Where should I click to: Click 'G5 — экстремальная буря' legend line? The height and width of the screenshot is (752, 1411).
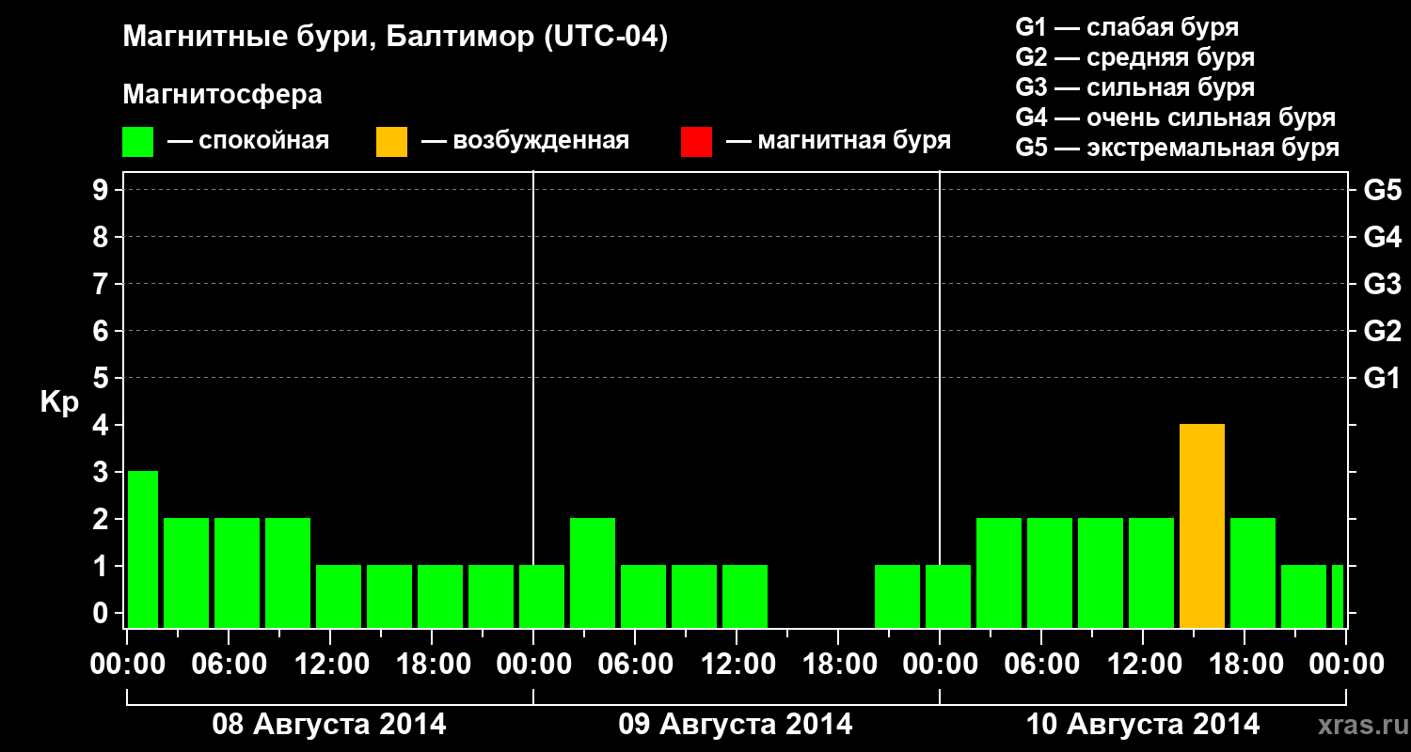(1178, 148)
